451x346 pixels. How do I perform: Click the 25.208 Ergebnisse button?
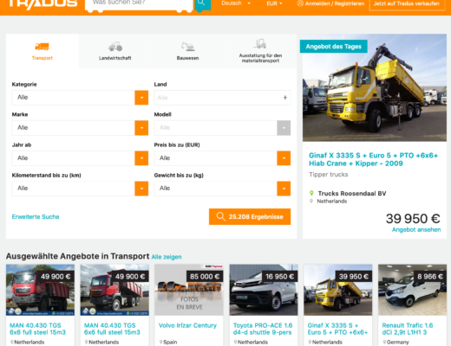coord(250,216)
